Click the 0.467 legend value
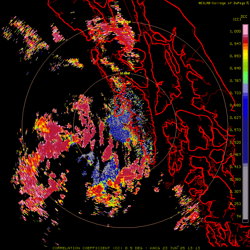The image size is (250, 250). [x=235, y=155]
